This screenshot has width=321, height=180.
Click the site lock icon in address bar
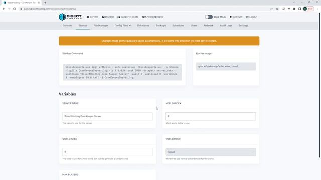pyautogui.click(x=21, y=9)
